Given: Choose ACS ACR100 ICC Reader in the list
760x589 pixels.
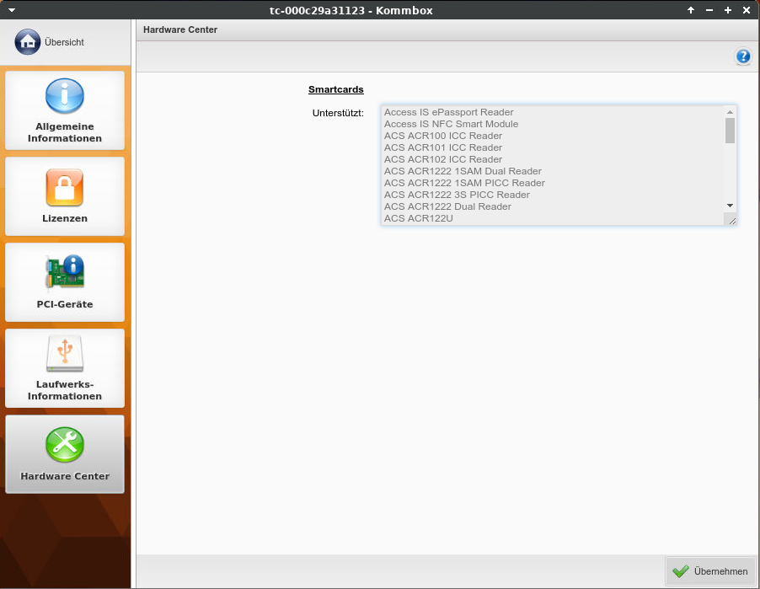Looking at the screenshot, I should point(442,136).
